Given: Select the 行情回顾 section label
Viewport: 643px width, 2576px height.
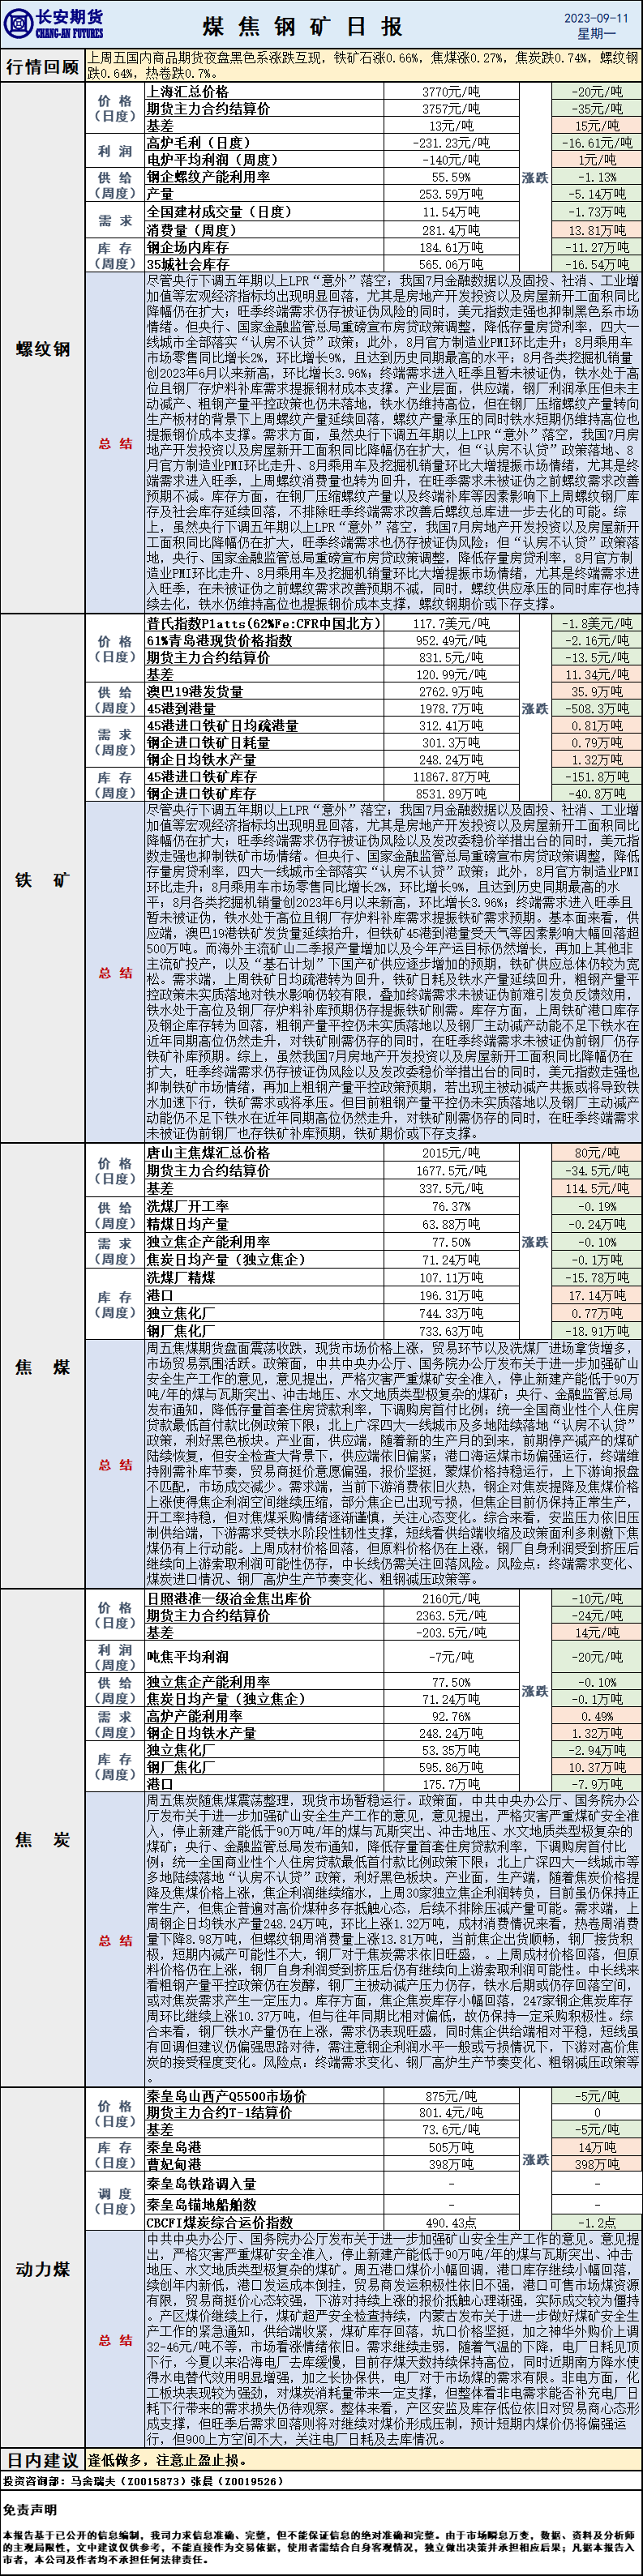Looking at the screenshot, I should 42,67.
